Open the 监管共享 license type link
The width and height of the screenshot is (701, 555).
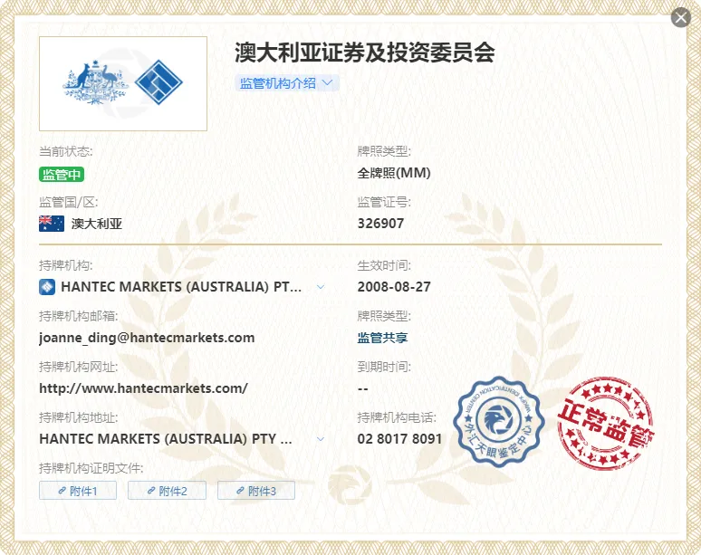click(x=382, y=338)
